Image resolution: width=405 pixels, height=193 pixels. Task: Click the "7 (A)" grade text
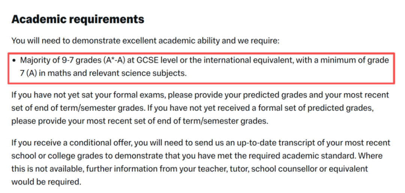(x=28, y=73)
